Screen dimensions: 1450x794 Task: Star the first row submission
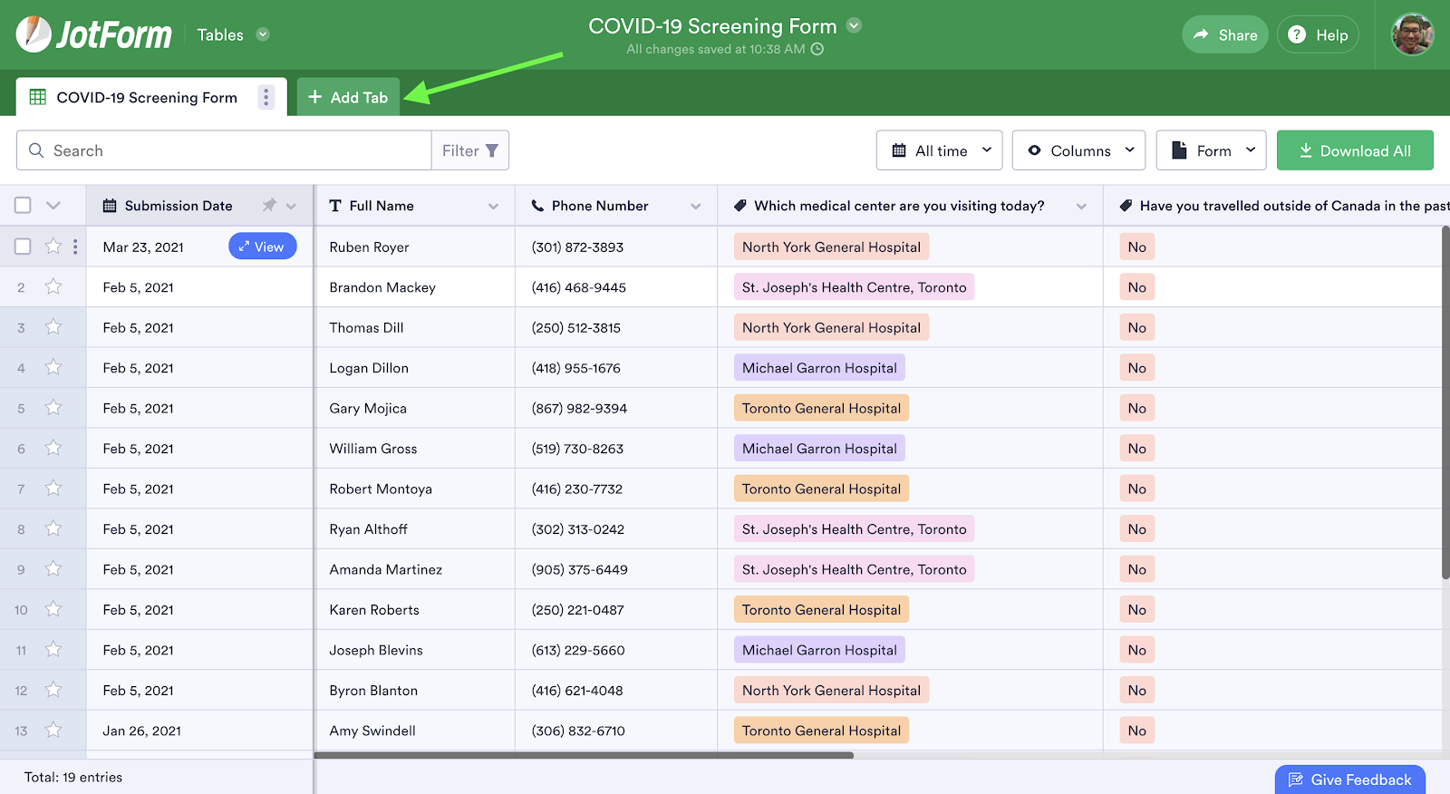53,247
